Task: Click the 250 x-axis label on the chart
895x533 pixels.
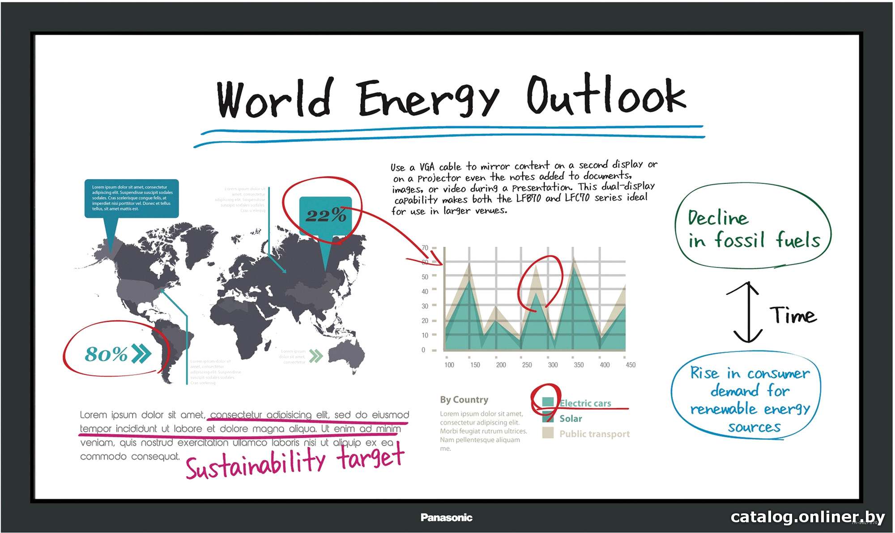Action: [527, 365]
